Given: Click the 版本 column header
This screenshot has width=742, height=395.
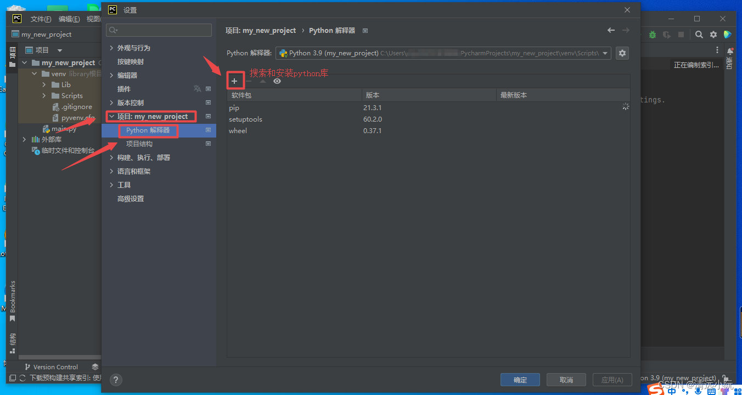Looking at the screenshot, I should coord(429,95).
